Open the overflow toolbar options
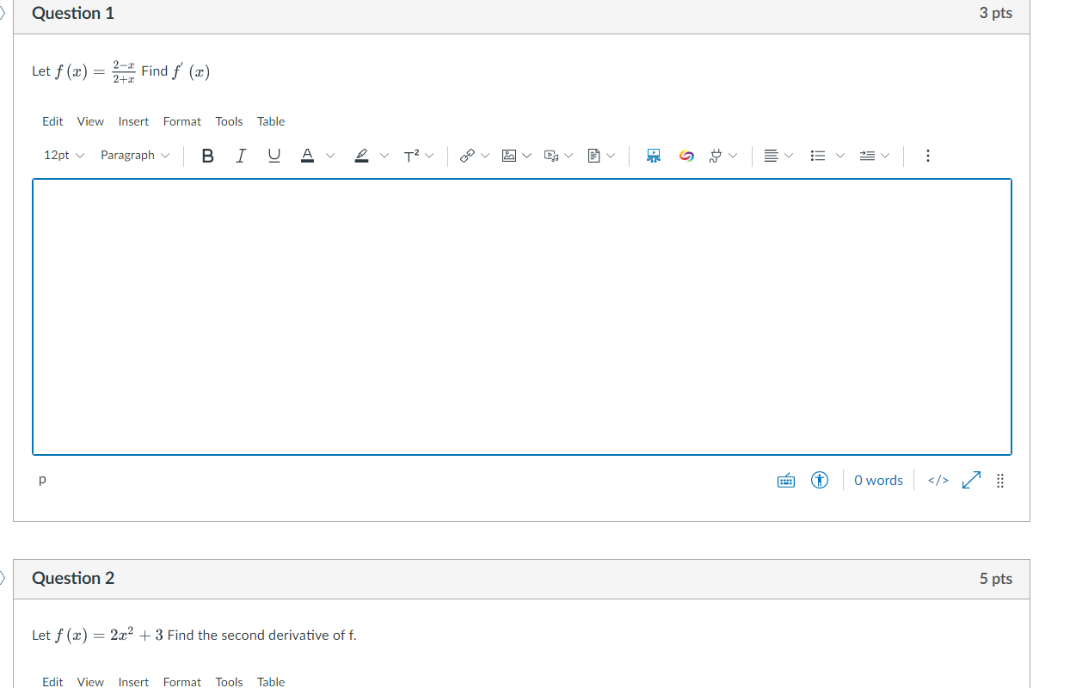The height and width of the screenshot is (688, 1076). pyautogui.click(x=927, y=156)
